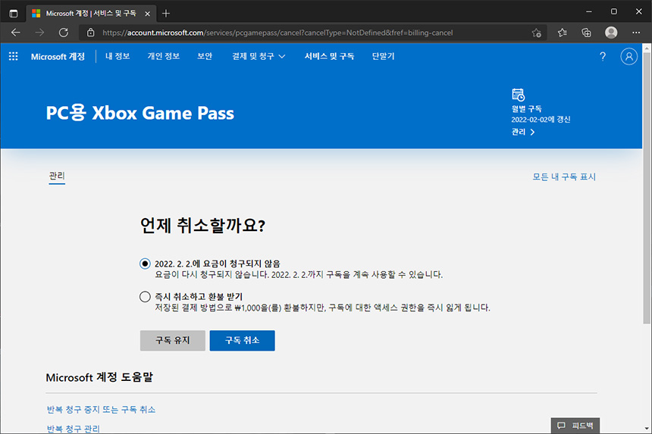Open 서비스 및 구독 menu

pyautogui.click(x=329, y=56)
